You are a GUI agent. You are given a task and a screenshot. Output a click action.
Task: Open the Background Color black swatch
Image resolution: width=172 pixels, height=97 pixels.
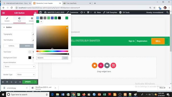(x=30, y=58)
